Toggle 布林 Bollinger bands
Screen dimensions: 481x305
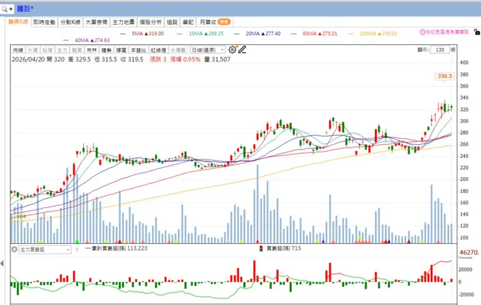click(x=92, y=50)
